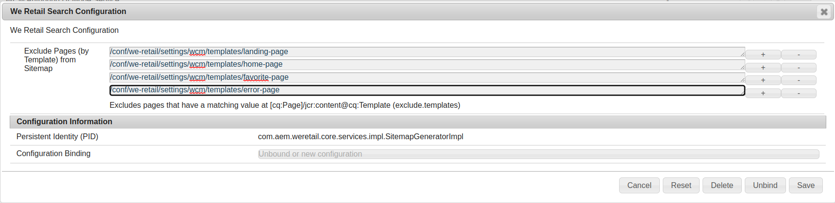
Task: Click the Configuration Binding field
Action: pos(539,154)
